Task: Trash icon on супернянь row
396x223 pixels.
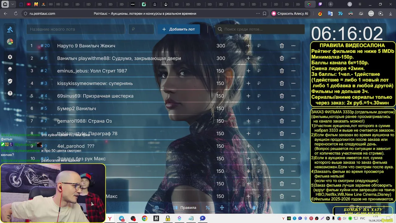Action: pyautogui.click(x=282, y=83)
